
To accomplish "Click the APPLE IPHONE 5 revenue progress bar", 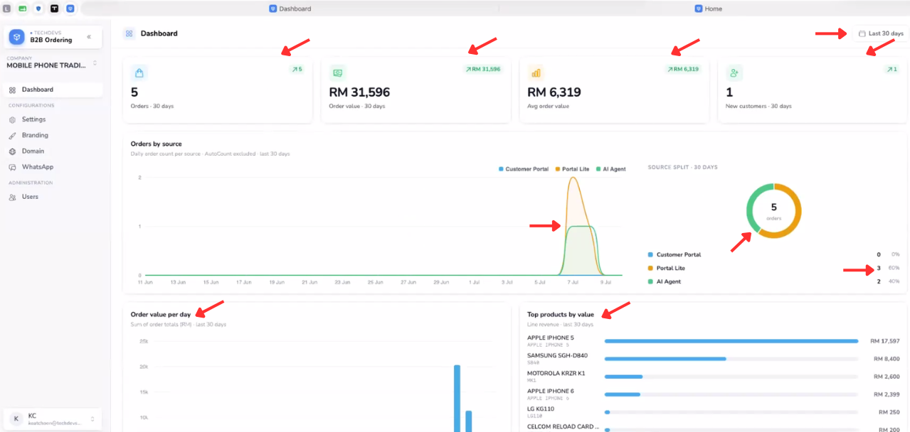I will [731, 341].
